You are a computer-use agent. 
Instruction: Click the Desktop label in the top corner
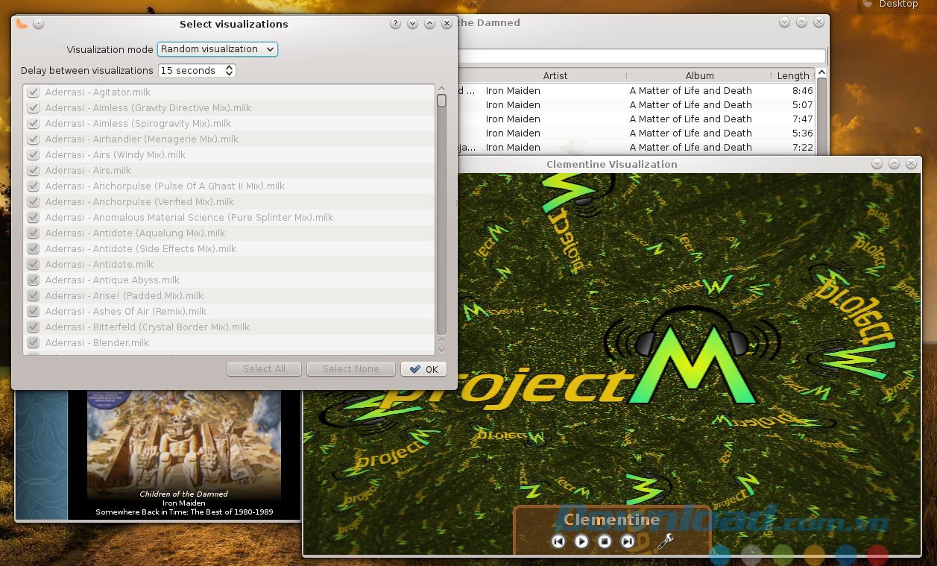pyautogui.click(x=897, y=4)
